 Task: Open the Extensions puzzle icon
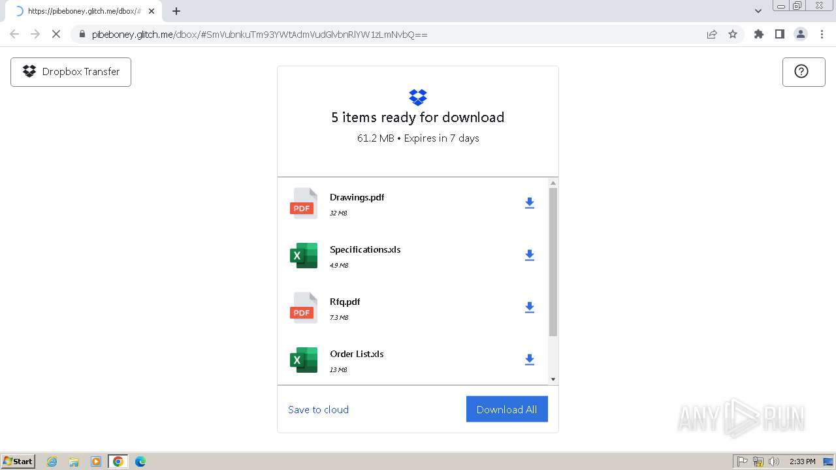[x=758, y=34]
